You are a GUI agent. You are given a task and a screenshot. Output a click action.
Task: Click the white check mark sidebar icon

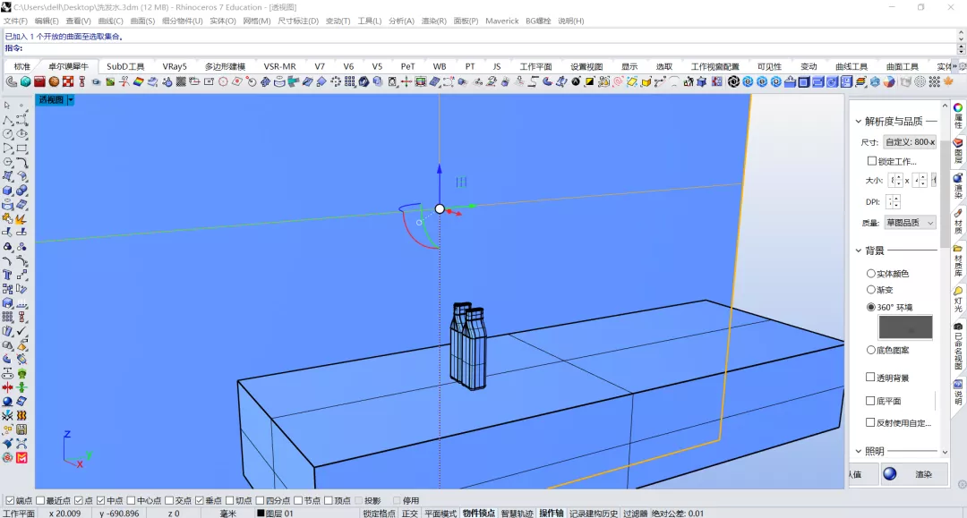pos(21,331)
